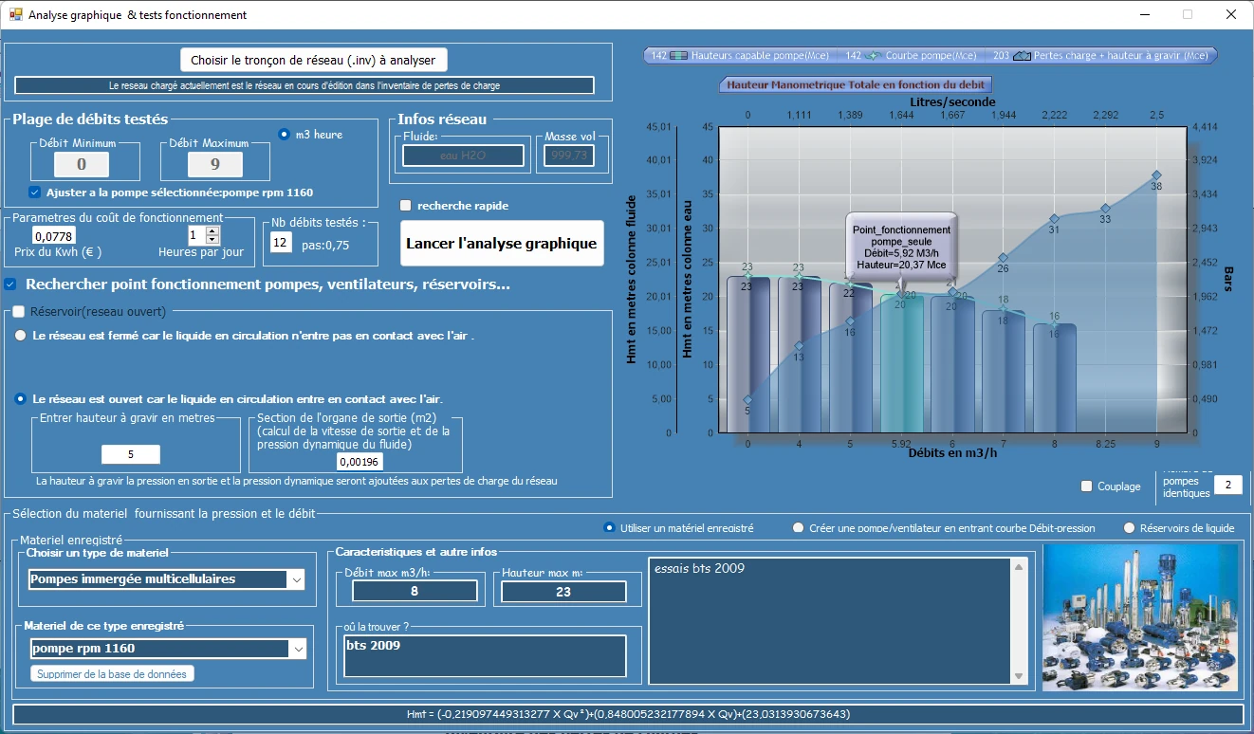Image resolution: width=1254 pixels, height=734 pixels.
Task: Click the Courbe pompe legend marker
Action: click(873, 56)
